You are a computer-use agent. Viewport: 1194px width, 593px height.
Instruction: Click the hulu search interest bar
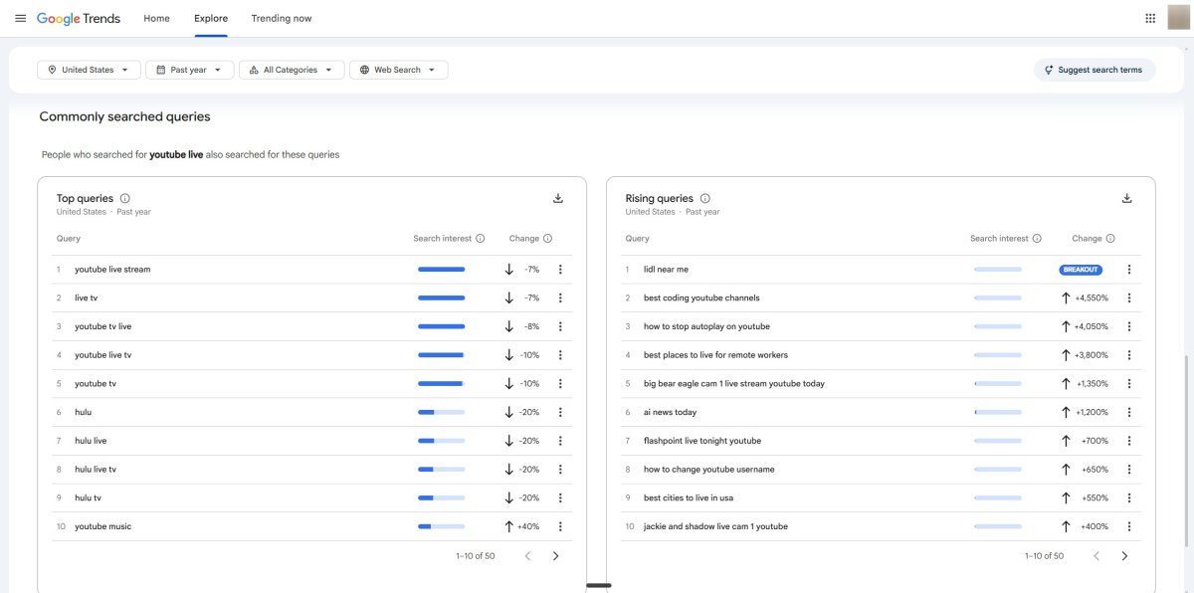441,412
